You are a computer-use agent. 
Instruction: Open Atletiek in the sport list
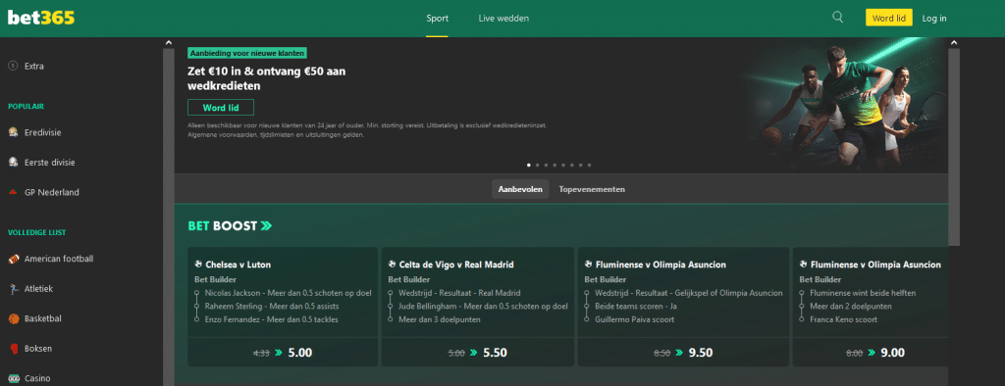[x=38, y=289]
